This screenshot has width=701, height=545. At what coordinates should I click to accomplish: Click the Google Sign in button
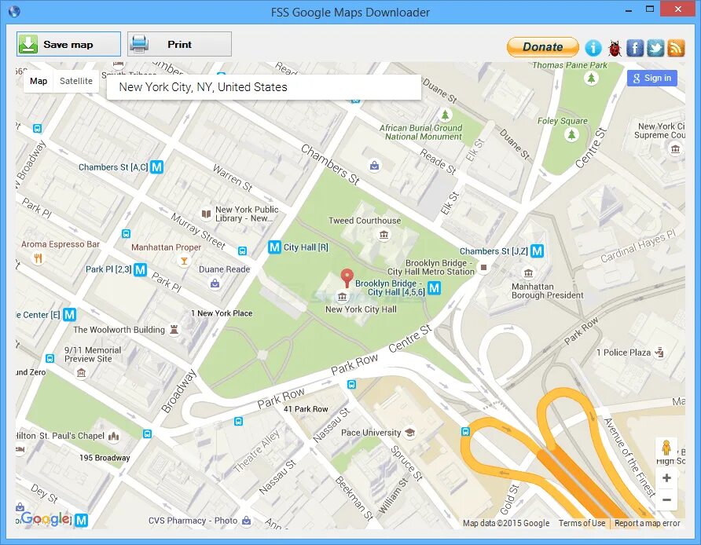pyautogui.click(x=651, y=79)
